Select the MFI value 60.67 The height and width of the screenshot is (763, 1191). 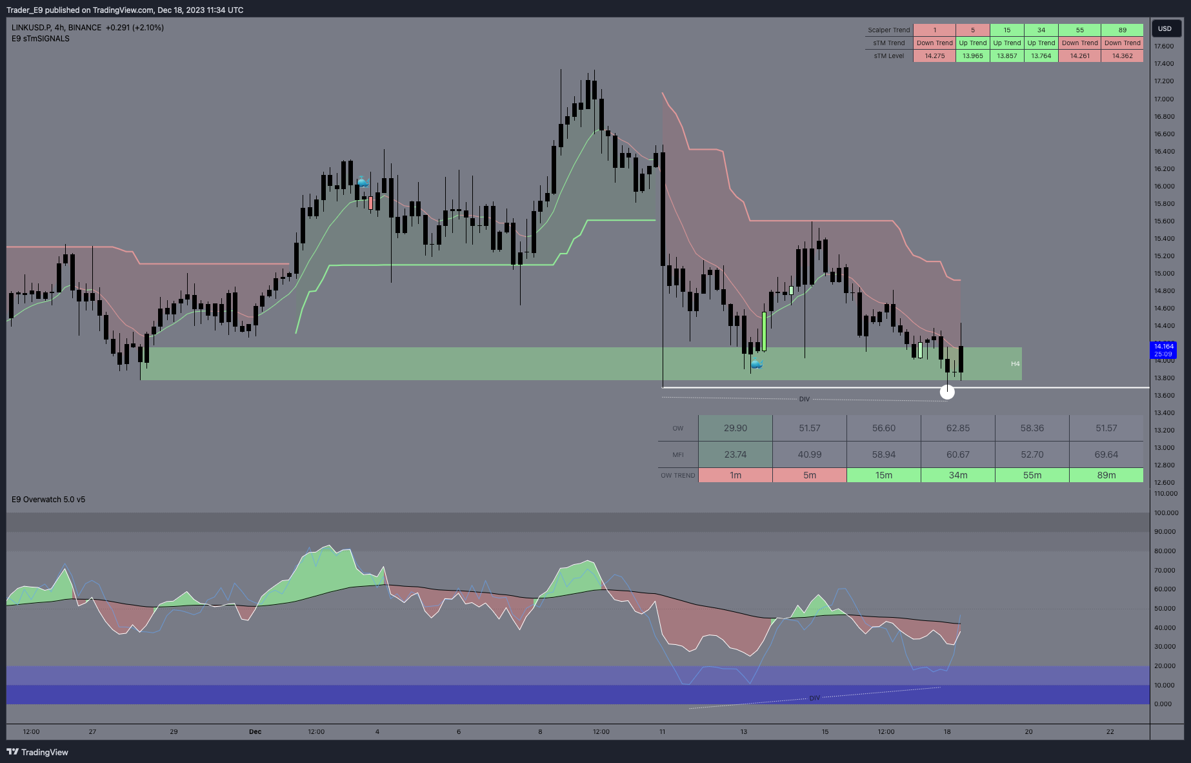[x=958, y=454]
